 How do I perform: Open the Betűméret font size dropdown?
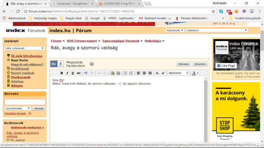click(x=178, y=73)
